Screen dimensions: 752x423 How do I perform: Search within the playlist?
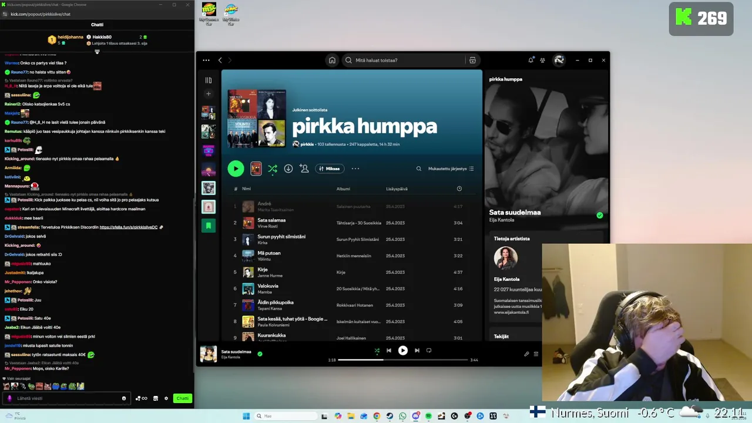419,169
